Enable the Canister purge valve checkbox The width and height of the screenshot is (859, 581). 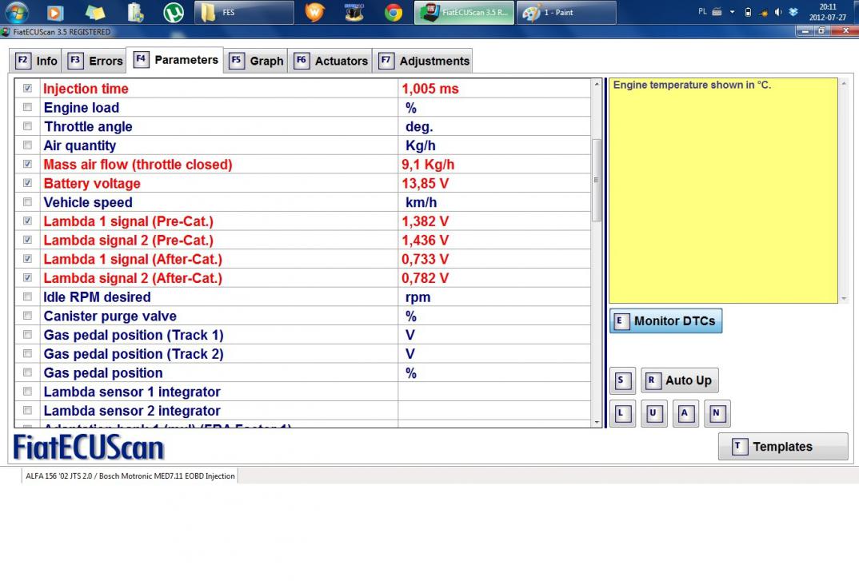pos(27,316)
